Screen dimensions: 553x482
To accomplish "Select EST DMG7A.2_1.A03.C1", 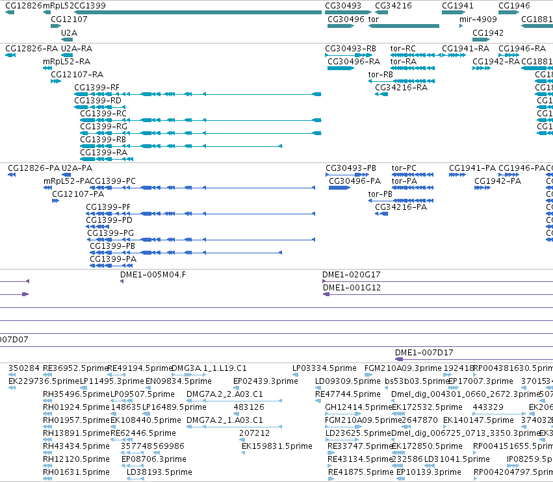I will pyautogui.click(x=234, y=427).
